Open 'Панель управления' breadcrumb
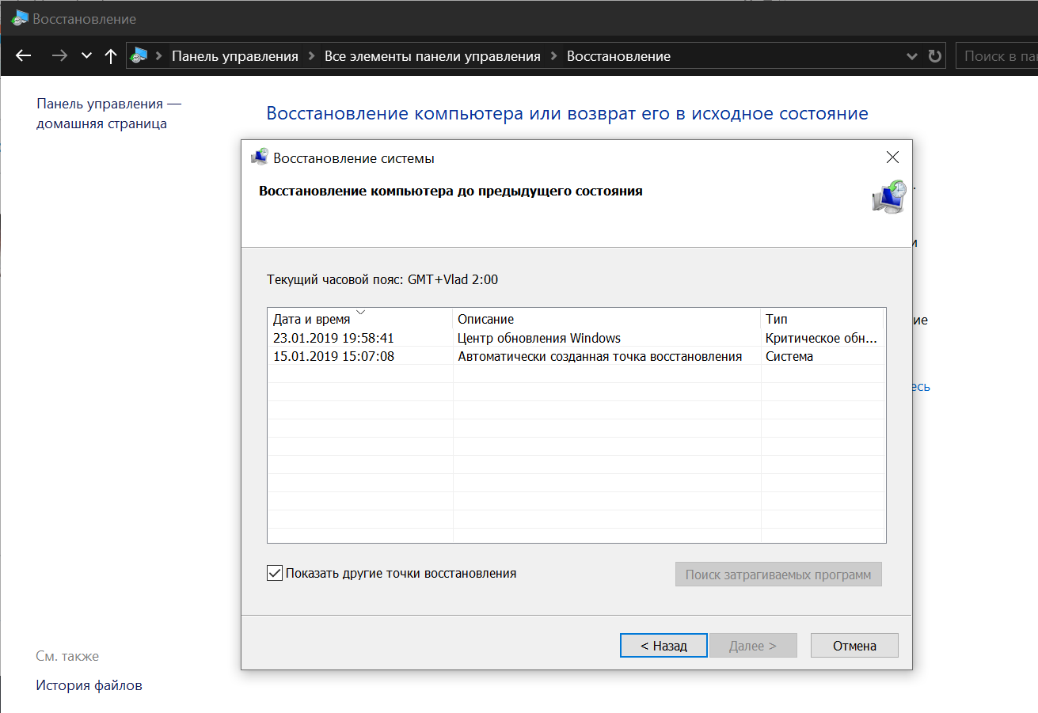1038x713 pixels. coord(235,56)
